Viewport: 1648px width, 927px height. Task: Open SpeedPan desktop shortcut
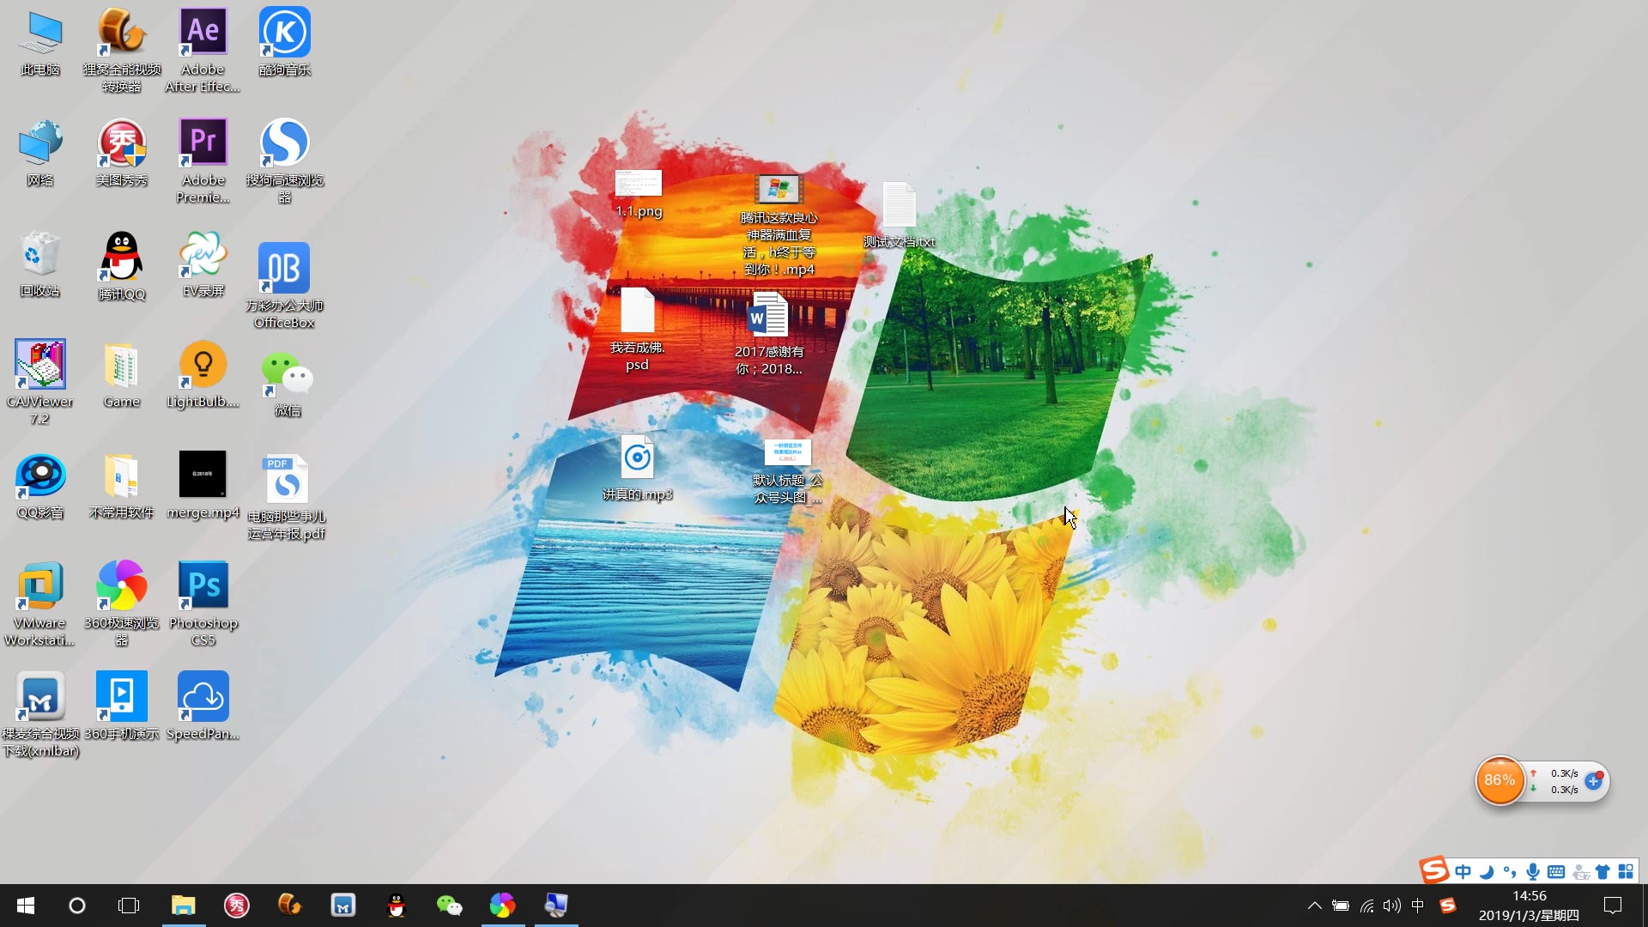point(203,706)
